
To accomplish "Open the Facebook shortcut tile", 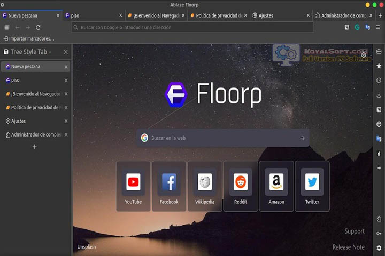I will coord(169,186).
